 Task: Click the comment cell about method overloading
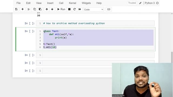pyautogui.click(x=95, y=23)
